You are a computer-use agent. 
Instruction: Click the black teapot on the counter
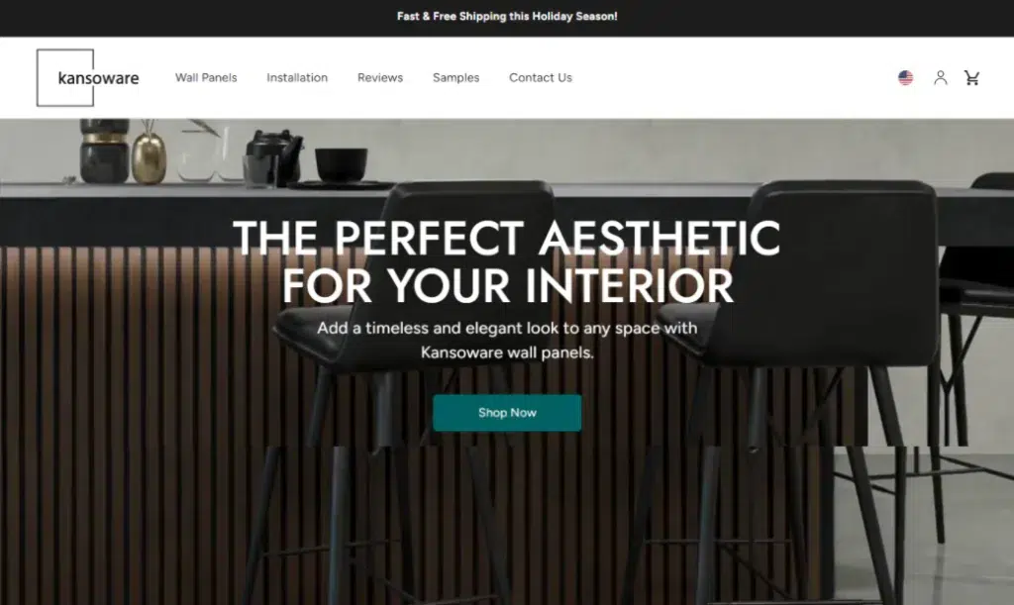click(273, 155)
